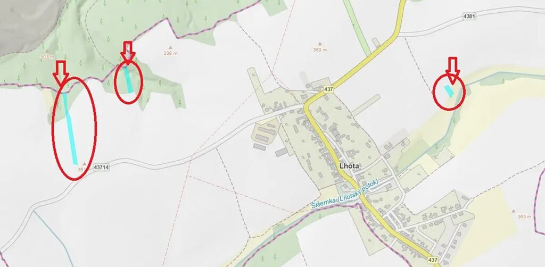545x267 pixels.
Task: Click the red arrow above the largest red ellipse
Action: [x=61, y=73]
